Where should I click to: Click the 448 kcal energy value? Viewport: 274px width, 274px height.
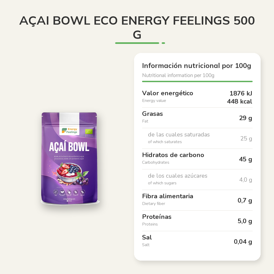pyautogui.click(x=239, y=101)
